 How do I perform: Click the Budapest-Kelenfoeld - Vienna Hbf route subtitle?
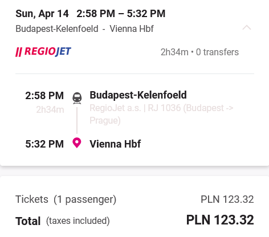pos(84,29)
